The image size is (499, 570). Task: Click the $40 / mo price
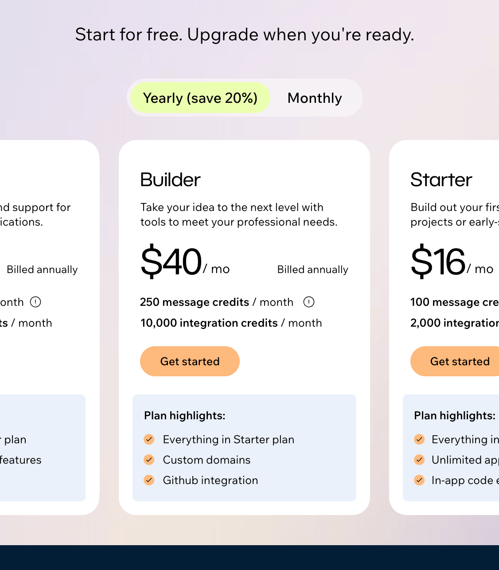coord(185,262)
